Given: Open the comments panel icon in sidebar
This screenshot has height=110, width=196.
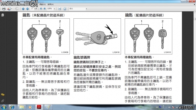Looking at the screenshot, I should [x=3, y=95].
